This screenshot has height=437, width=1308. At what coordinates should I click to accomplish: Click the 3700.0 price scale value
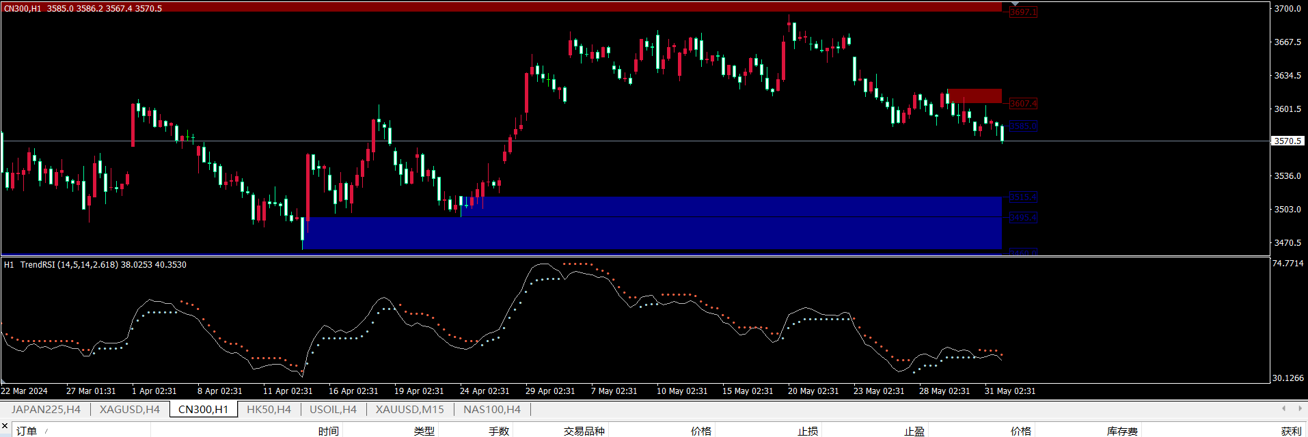(1287, 8)
